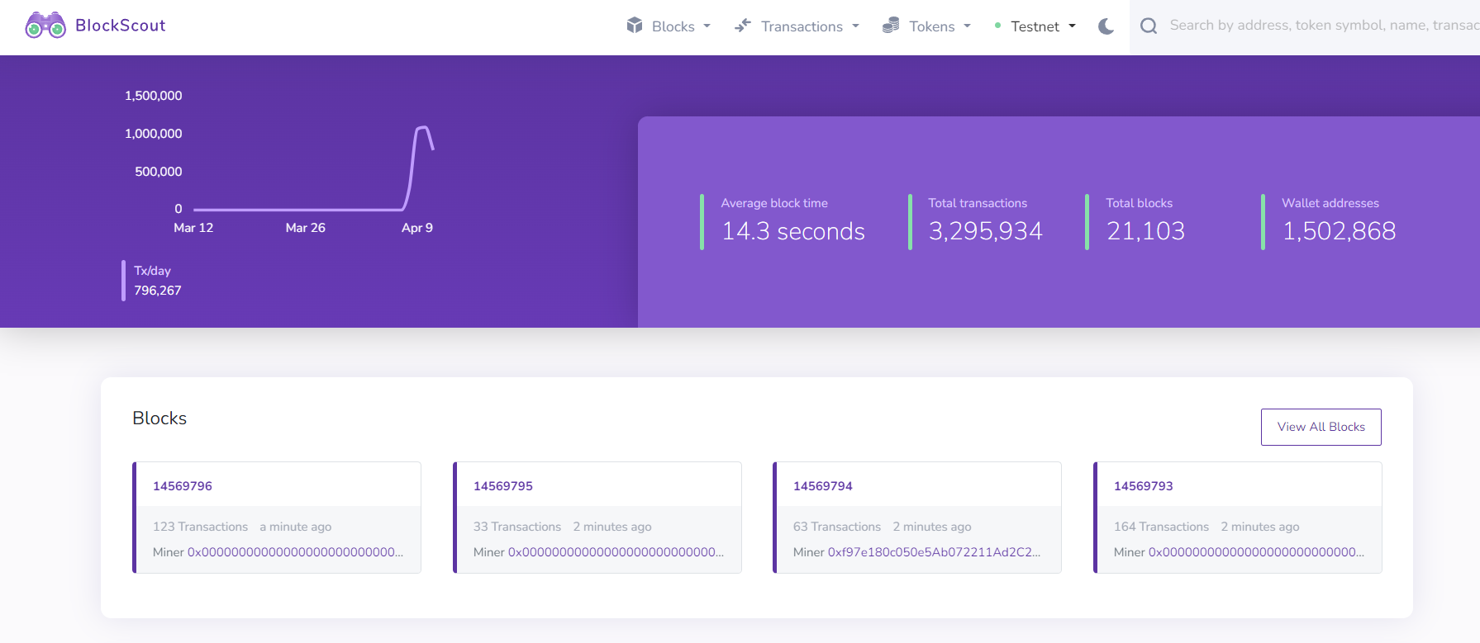This screenshot has height=643, width=1480.
Task: Click the 164 Transactions text
Action: pos(1161,527)
